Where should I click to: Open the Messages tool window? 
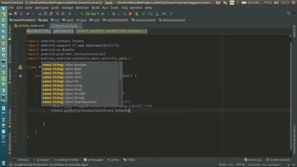click(94, 160)
